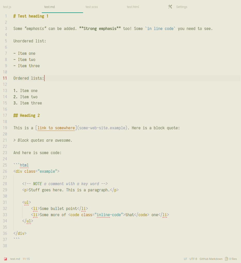
Task: Click line number 11 in the gutter
Action: point(5,78)
